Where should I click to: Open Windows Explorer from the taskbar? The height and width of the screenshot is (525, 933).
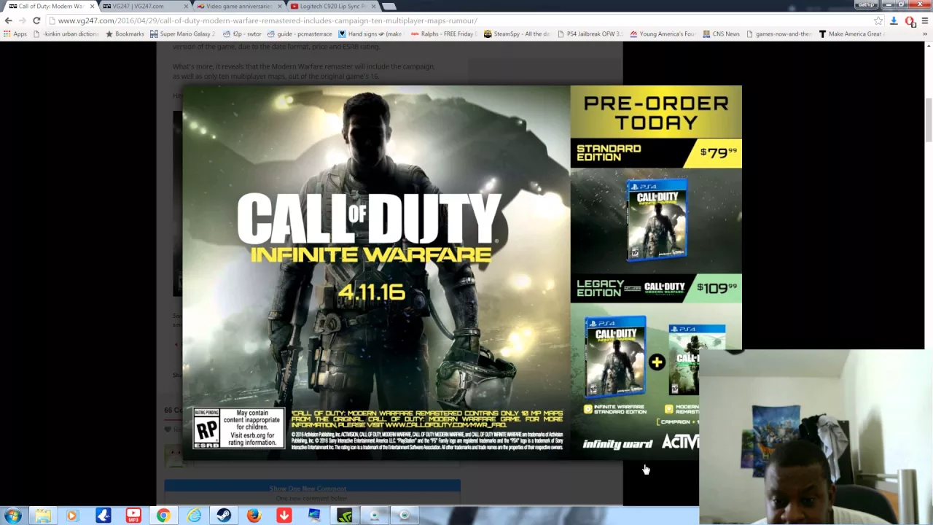42,516
